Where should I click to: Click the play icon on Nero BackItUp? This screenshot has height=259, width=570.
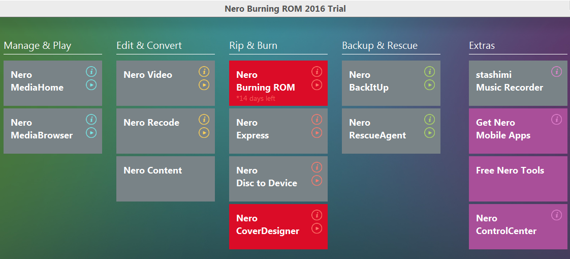(429, 85)
